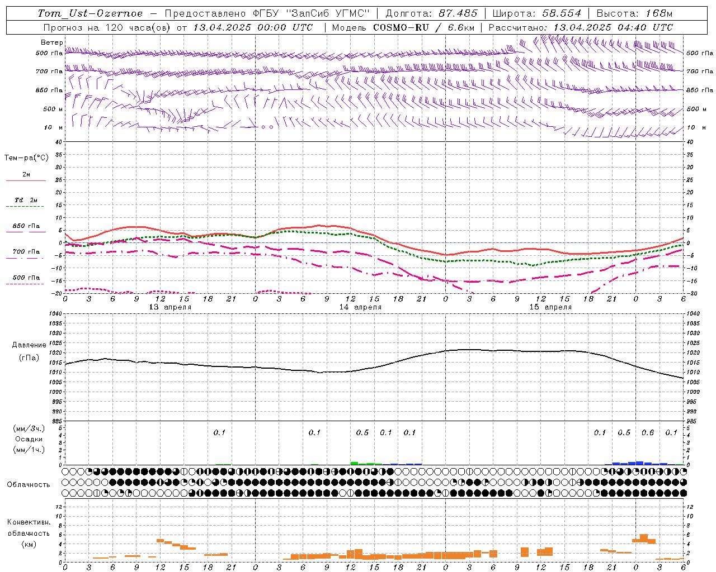The height and width of the screenshot is (572, 716).
Task: Click the "ФГБУ "ЗапСиб УГМС"" provider name
Action: tap(312, 13)
